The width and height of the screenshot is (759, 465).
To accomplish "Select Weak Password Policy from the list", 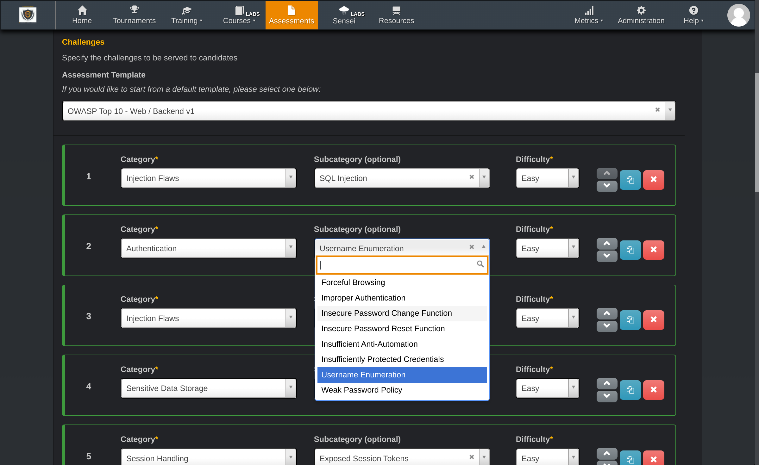I will [361, 390].
